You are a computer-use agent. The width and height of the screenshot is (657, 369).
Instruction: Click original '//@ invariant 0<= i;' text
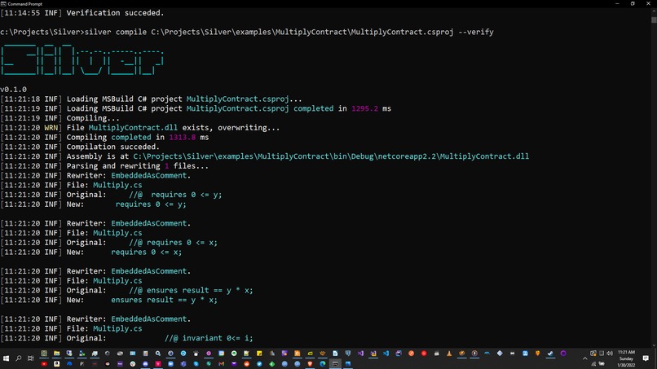(209, 338)
